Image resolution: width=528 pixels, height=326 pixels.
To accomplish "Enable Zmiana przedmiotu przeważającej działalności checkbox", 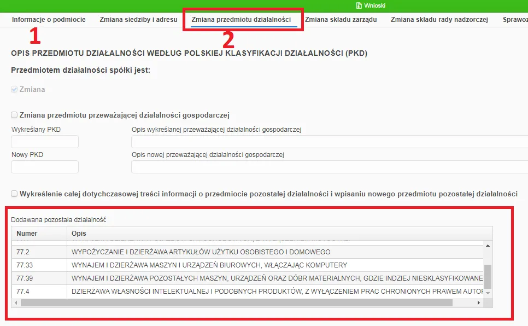I will (x=14, y=115).
